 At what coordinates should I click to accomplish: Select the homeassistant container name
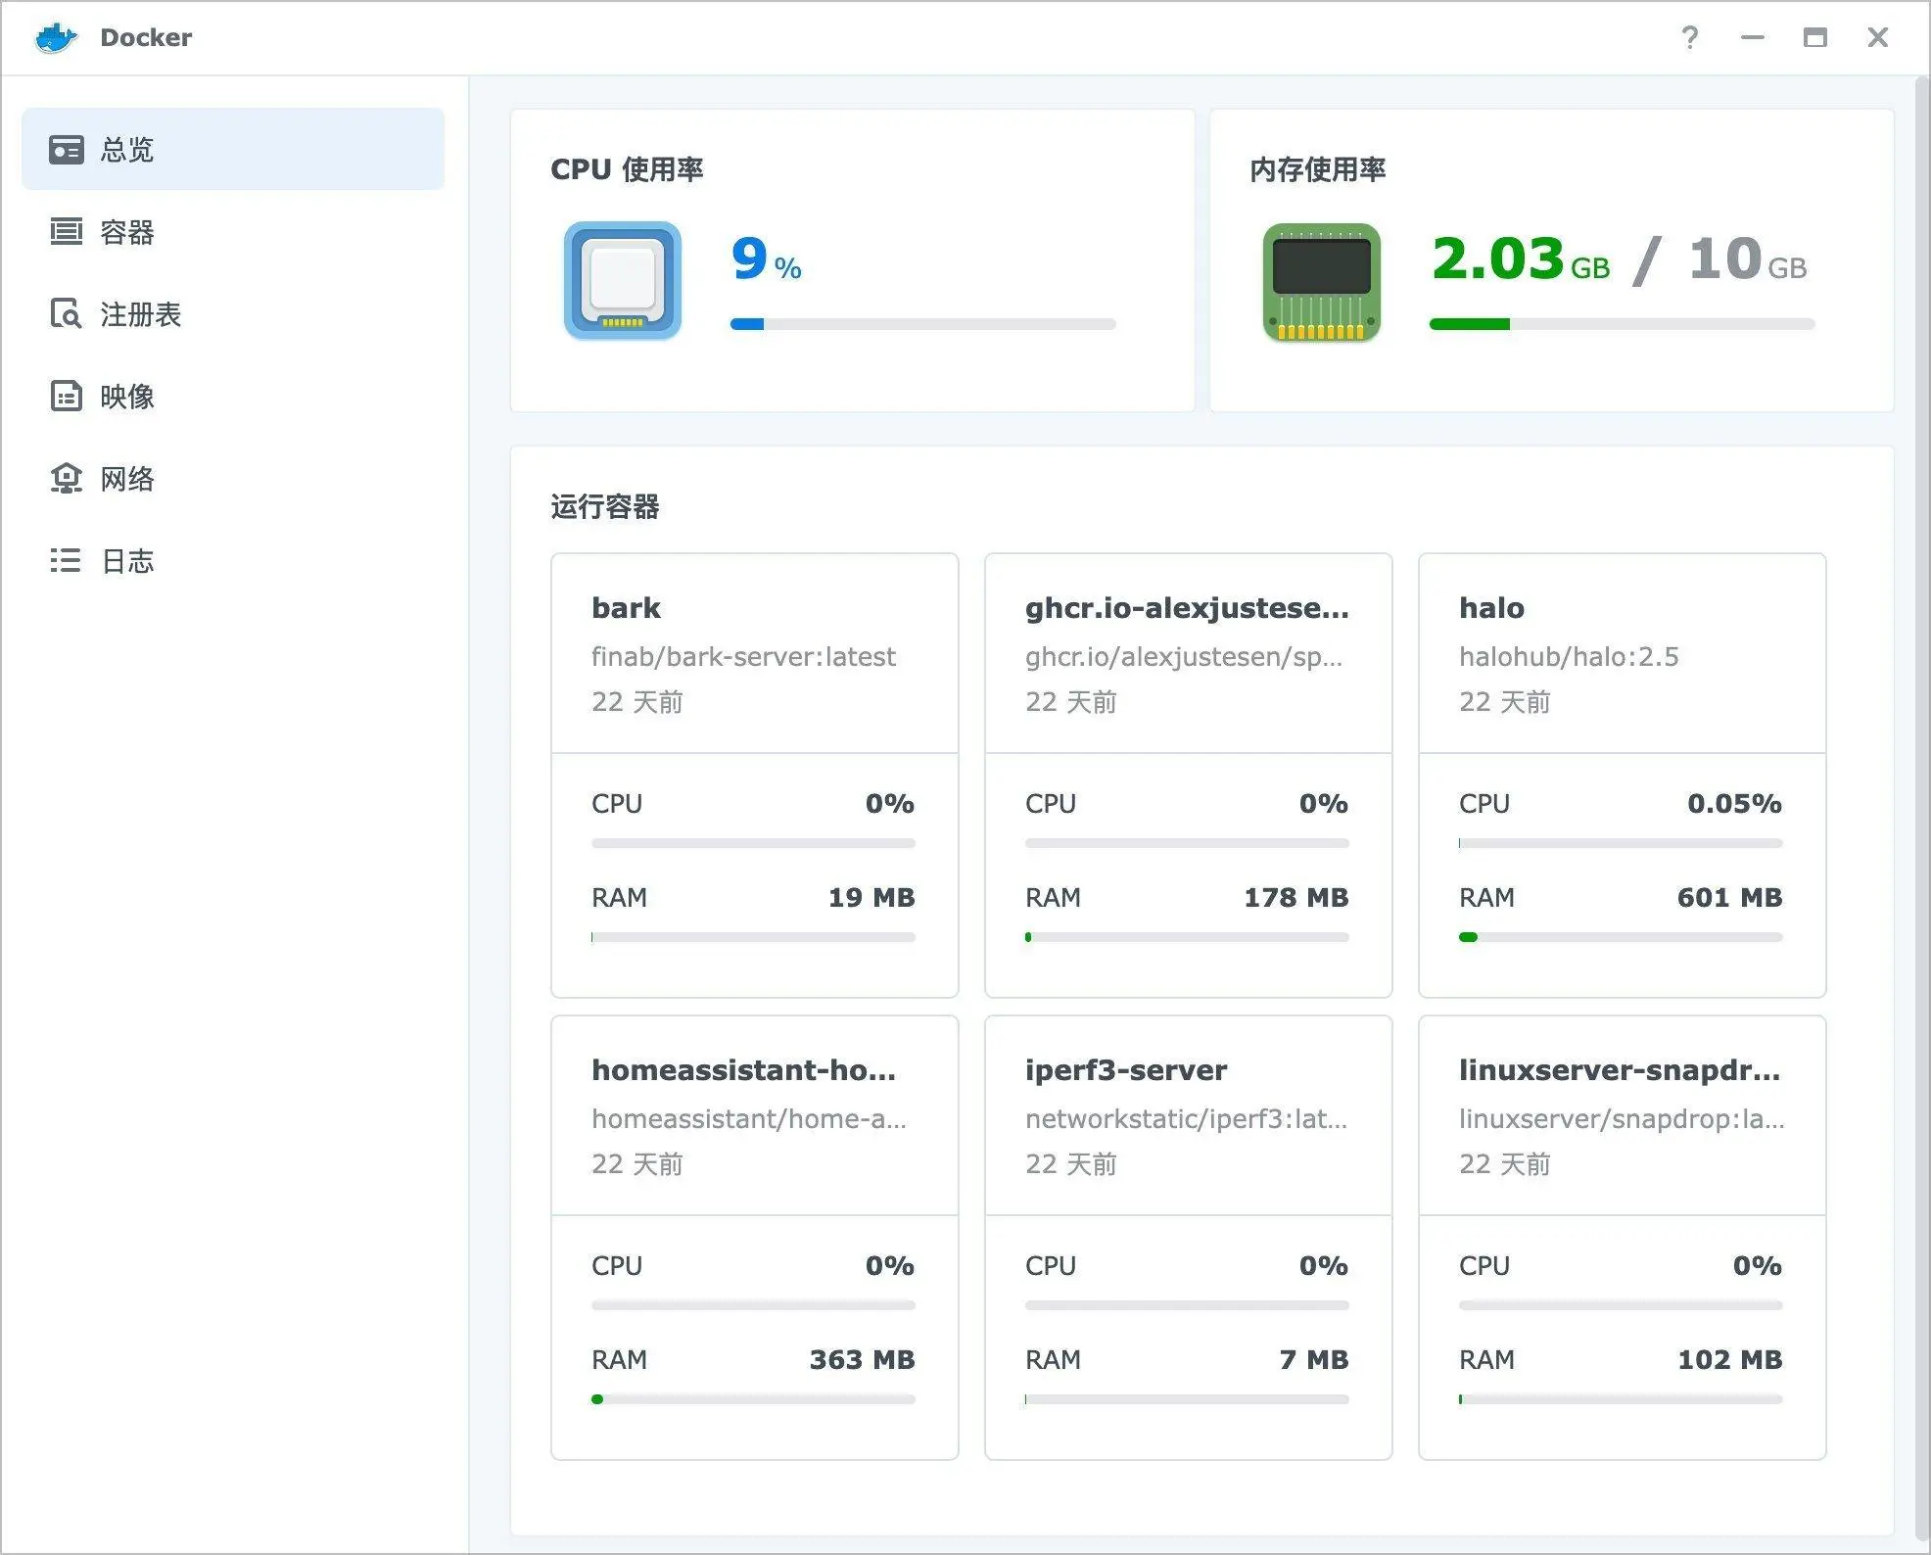point(743,1070)
